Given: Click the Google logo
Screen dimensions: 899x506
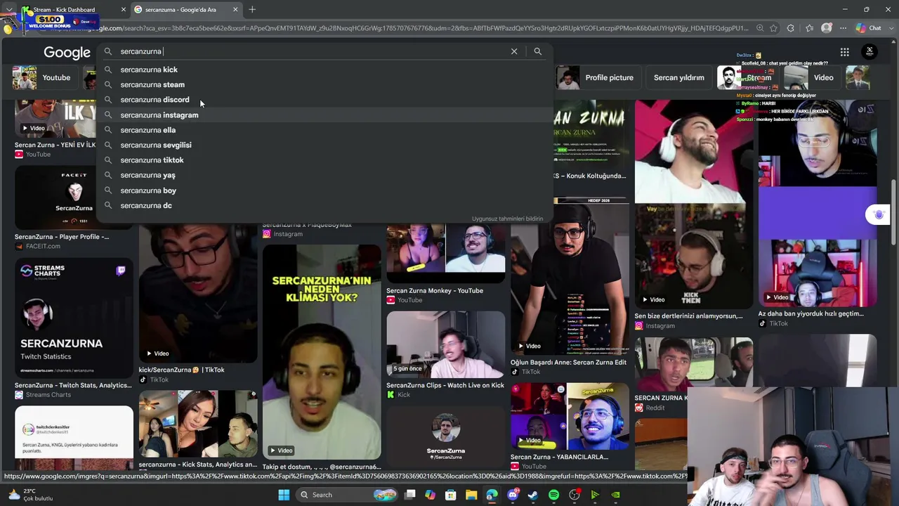Looking at the screenshot, I should tap(67, 53).
